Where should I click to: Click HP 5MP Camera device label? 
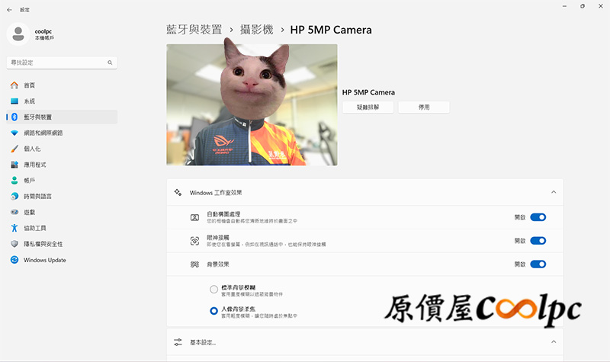[x=368, y=92]
